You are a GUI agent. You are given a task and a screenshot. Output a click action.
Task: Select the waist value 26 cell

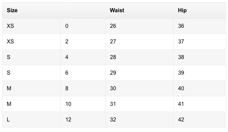point(139,26)
